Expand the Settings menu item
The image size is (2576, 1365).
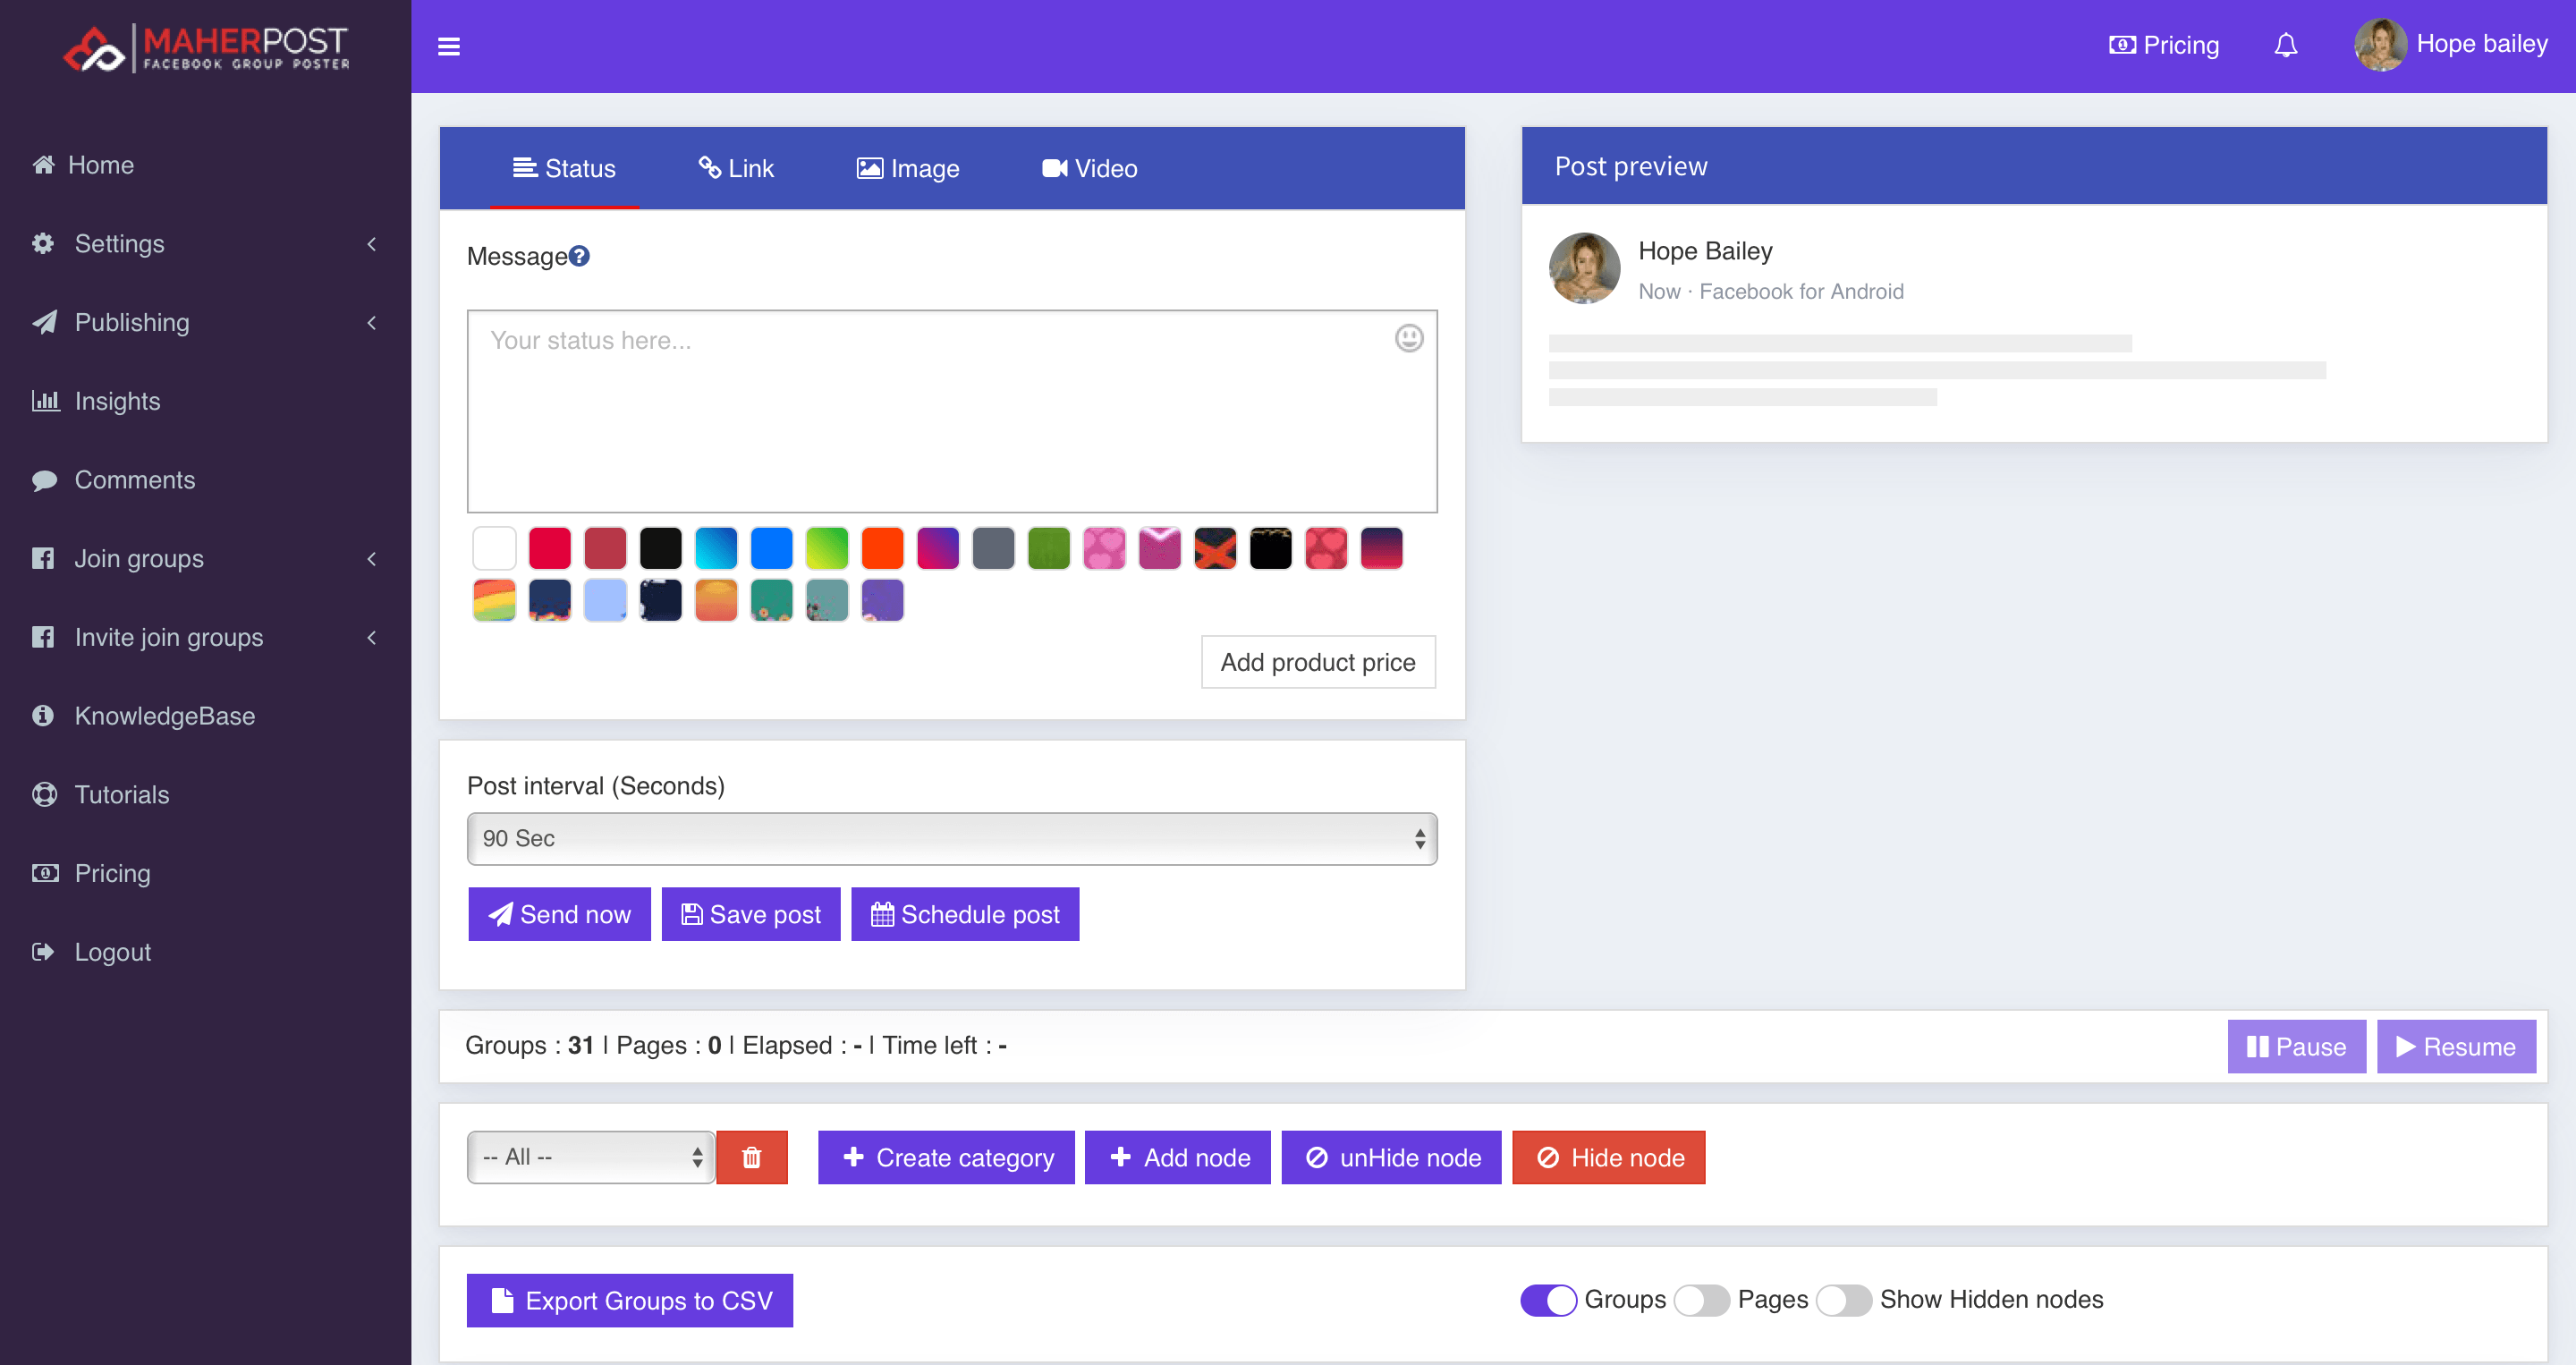pyautogui.click(x=206, y=243)
